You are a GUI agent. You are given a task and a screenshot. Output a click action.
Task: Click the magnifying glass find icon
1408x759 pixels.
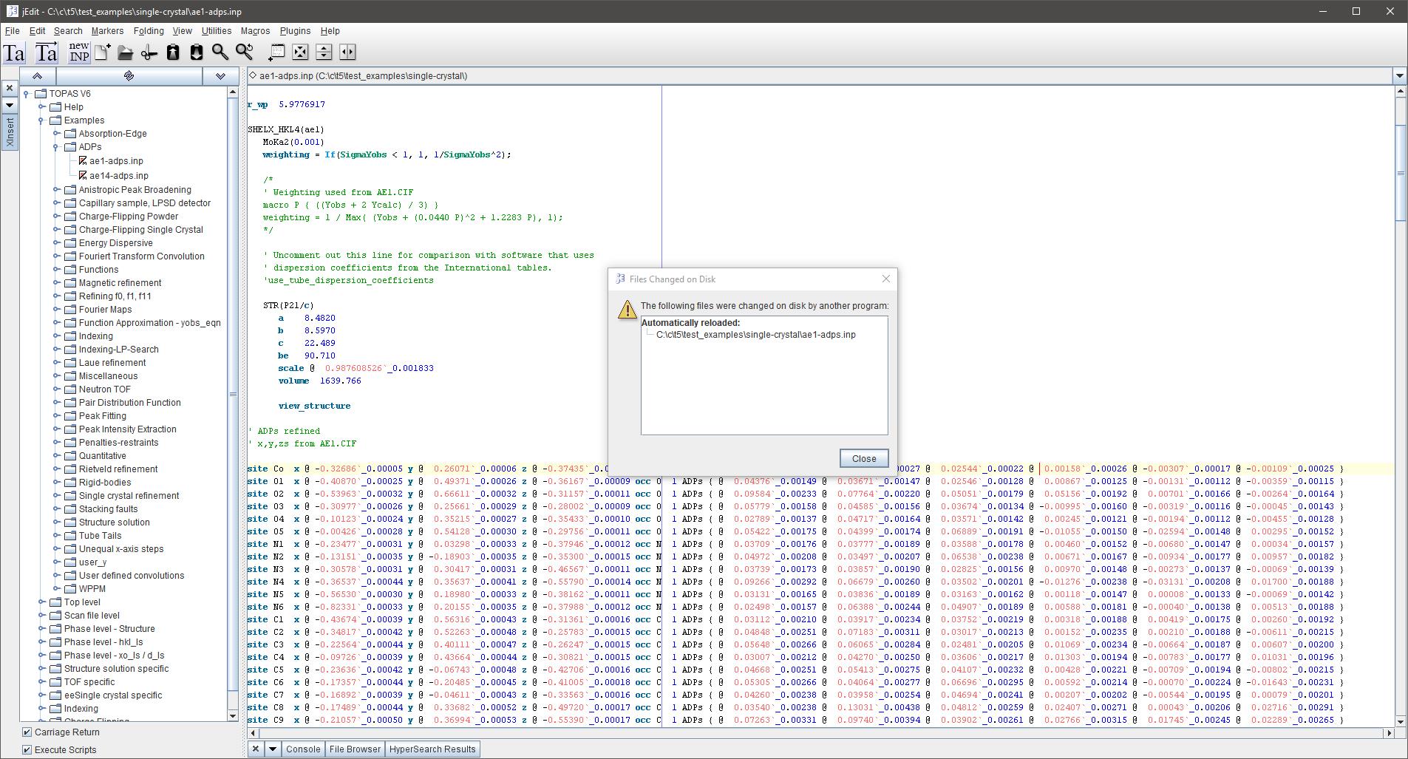tap(220, 52)
